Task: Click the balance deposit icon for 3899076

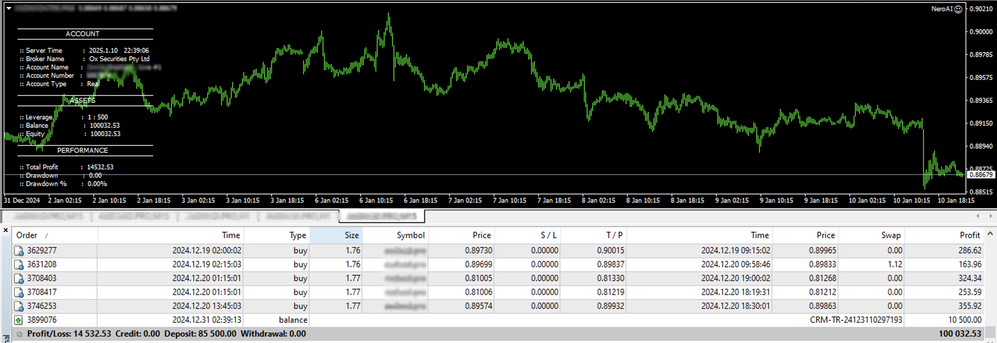Action: (x=18, y=320)
